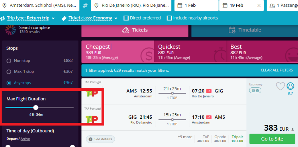
Task: Click the Max Flight Duration slider handle
Action: [x=36, y=107]
